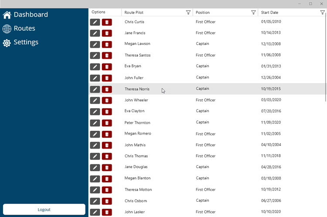Click the gear icon next to Settings

click(7, 43)
